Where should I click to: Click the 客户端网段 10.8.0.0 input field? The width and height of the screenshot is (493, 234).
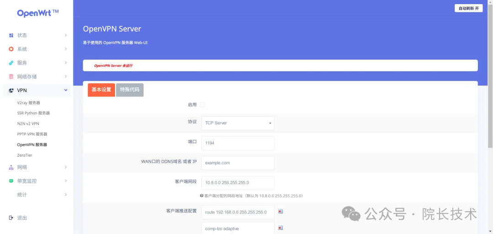click(238, 183)
